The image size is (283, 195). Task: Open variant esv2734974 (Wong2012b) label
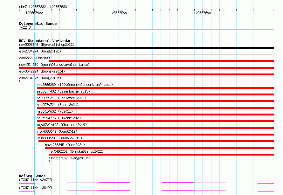pos(40,51)
